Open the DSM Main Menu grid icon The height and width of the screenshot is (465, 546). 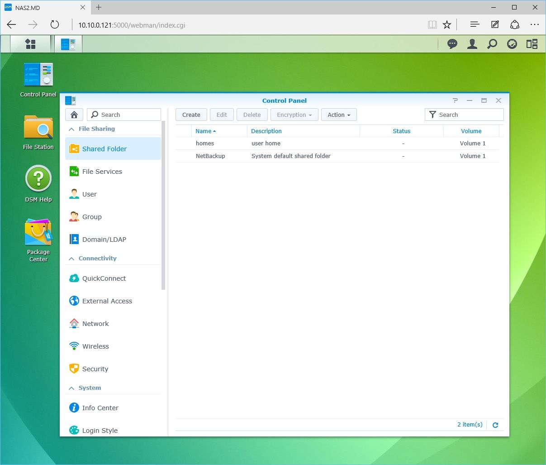(30, 44)
